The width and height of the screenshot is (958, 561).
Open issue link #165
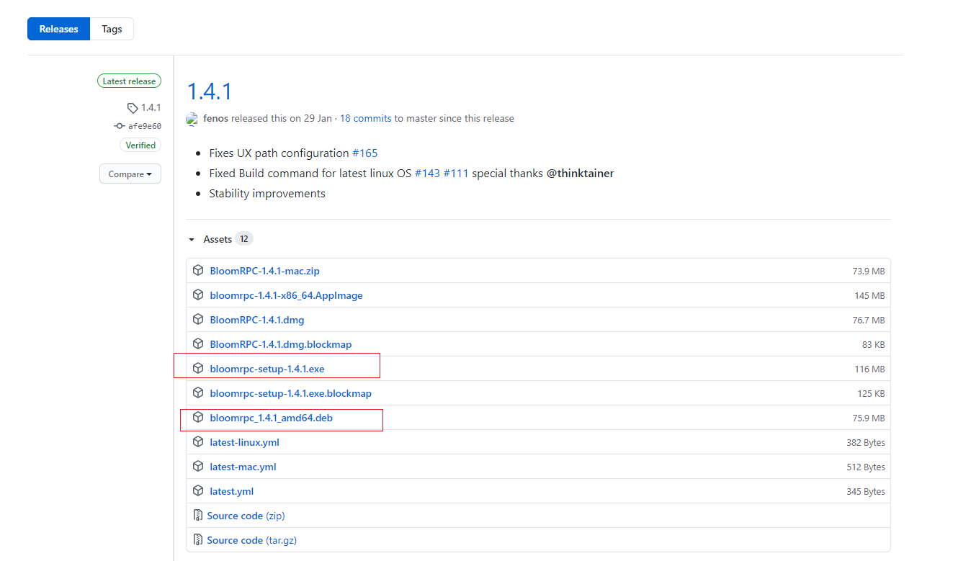pyautogui.click(x=367, y=153)
